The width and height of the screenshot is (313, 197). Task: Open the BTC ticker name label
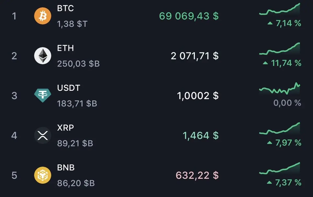tap(66, 8)
